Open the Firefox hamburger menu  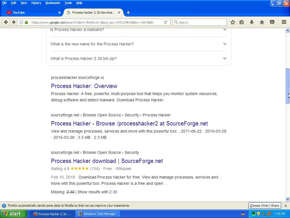point(284,22)
